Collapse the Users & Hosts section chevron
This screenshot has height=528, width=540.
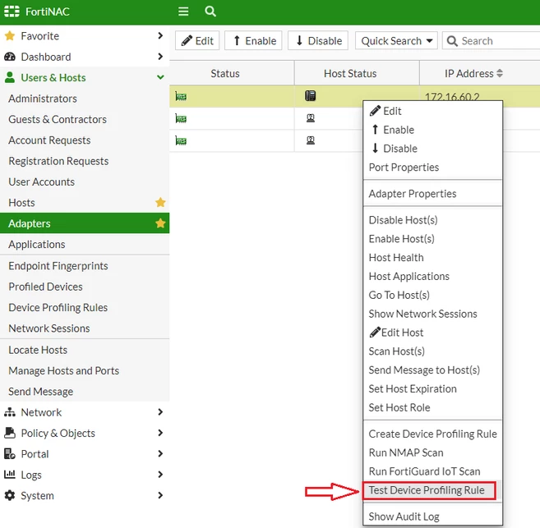[160, 77]
